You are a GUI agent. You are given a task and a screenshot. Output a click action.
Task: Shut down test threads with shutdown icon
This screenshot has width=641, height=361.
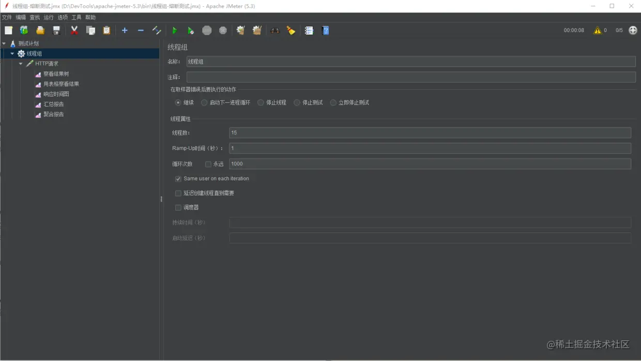pos(223,30)
